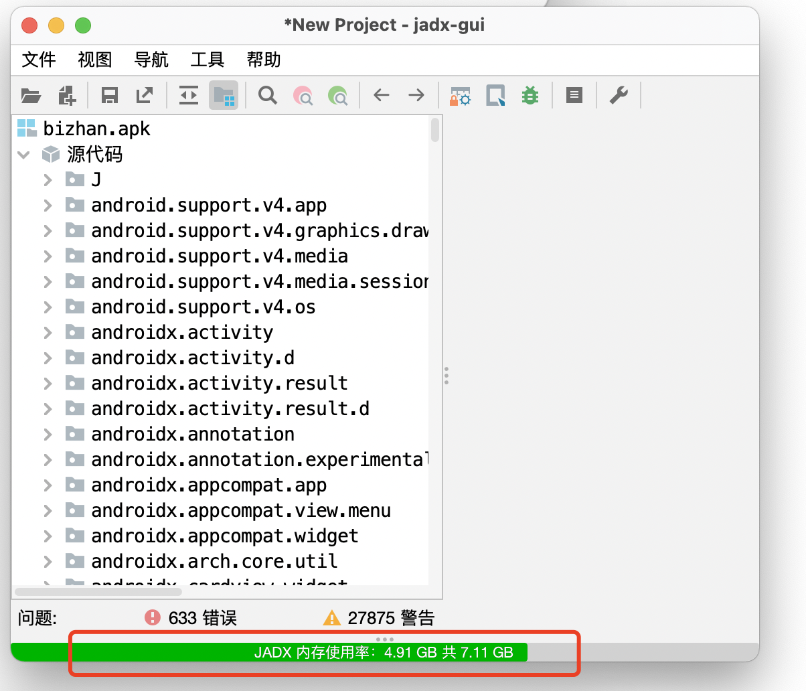Screen dimensions: 806x691
Task: Open preferences using the wrench icon
Action: (x=619, y=95)
